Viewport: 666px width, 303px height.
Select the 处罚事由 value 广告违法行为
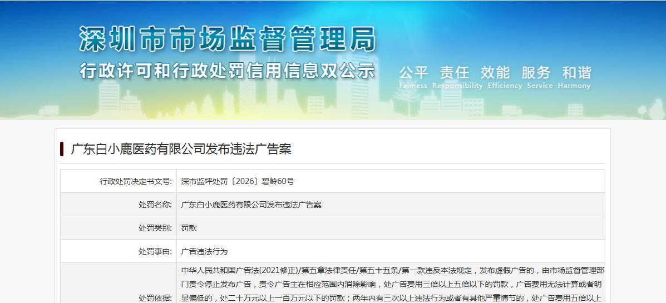pyautogui.click(x=204, y=251)
